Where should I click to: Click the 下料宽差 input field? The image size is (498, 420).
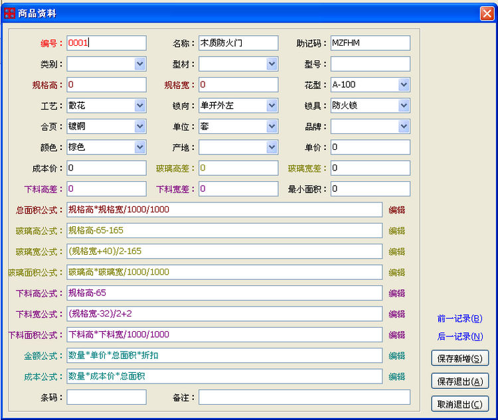238,189
